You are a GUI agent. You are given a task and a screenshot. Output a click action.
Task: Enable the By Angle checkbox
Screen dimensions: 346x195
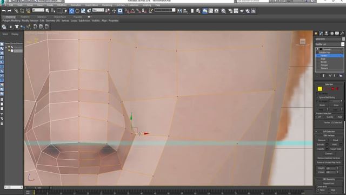tap(317, 101)
